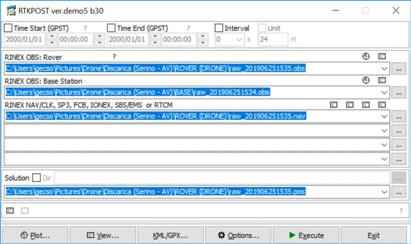Screen dimensions: 411x244
Task: Decrease the Time Start clock time
Action: click(x=100, y=43)
